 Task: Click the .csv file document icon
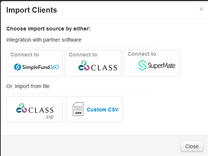coord(78,109)
